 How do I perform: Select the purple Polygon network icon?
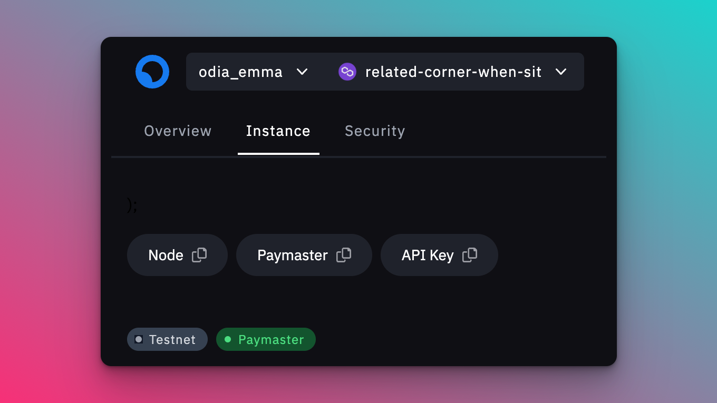[347, 71]
